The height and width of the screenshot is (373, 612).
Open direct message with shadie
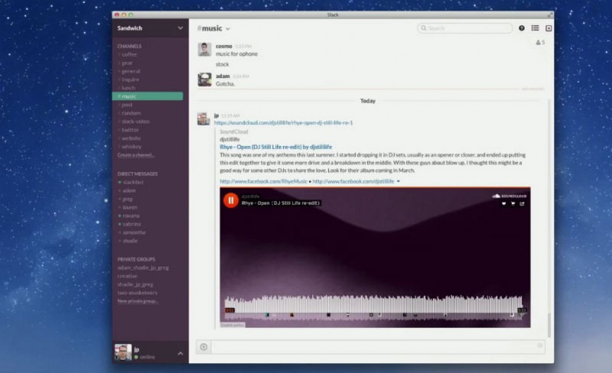tap(130, 241)
